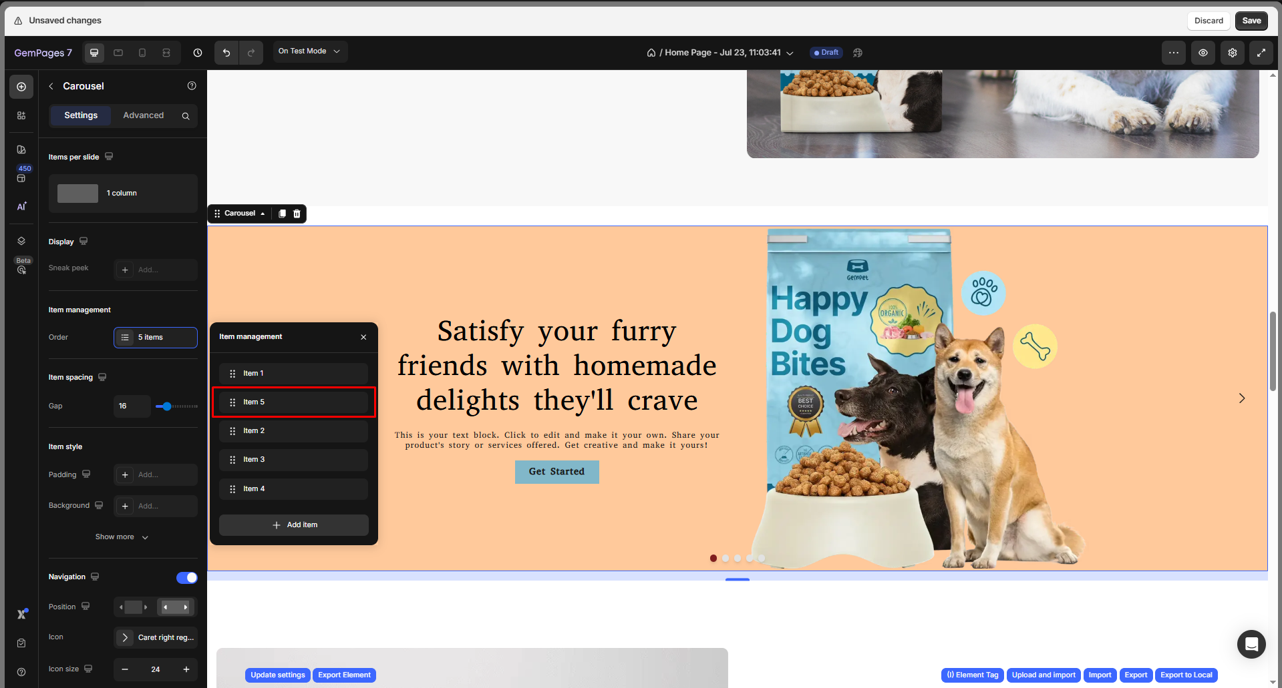Select desktop device view icon
The width and height of the screenshot is (1282, 688).
coord(94,53)
